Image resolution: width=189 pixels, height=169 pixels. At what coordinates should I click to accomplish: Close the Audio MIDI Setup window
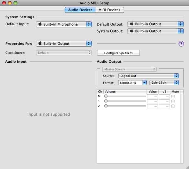[4, 3]
